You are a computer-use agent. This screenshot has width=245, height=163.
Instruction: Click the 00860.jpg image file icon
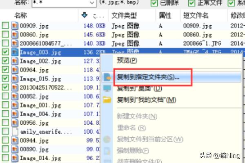15,35
